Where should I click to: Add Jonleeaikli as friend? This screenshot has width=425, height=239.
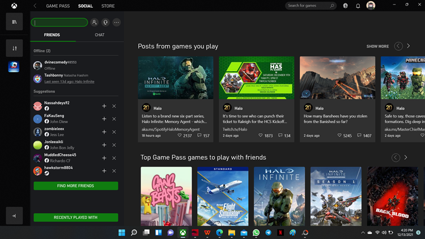coord(104,145)
